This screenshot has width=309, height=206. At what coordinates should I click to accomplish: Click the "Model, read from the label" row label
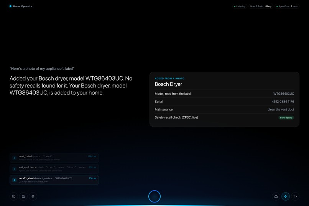tap(173, 94)
